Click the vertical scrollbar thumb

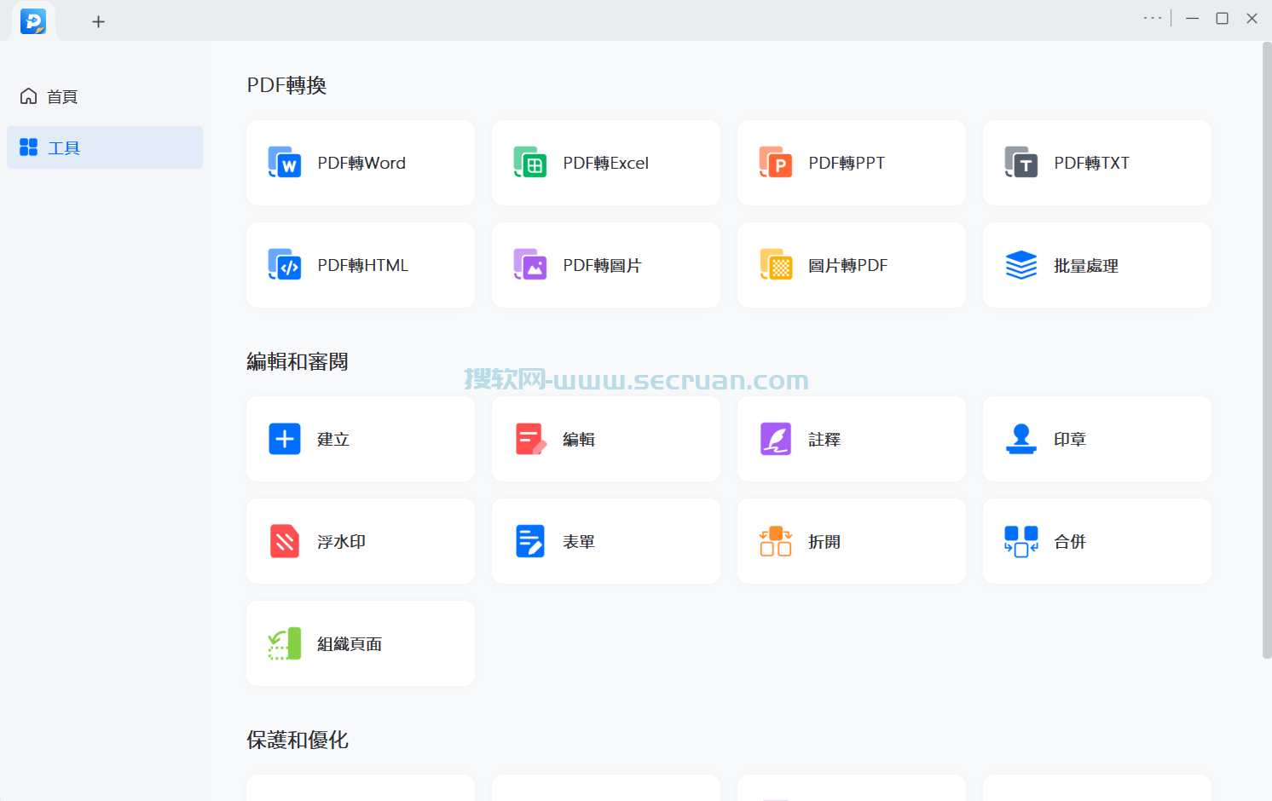click(x=1267, y=349)
